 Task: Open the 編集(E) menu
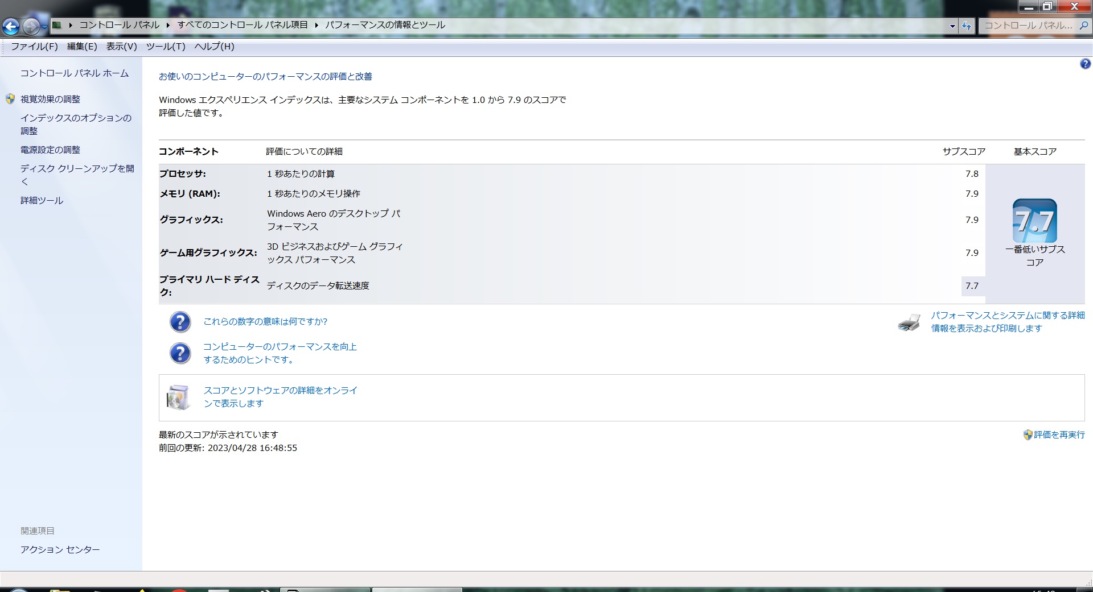coord(82,47)
